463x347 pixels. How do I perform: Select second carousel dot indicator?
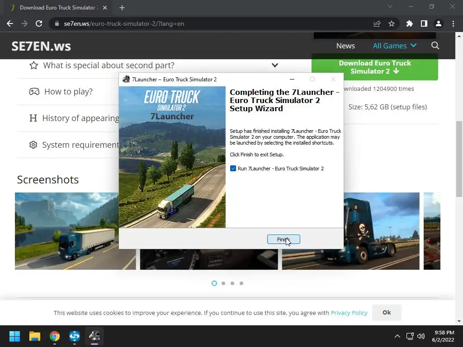223,283
